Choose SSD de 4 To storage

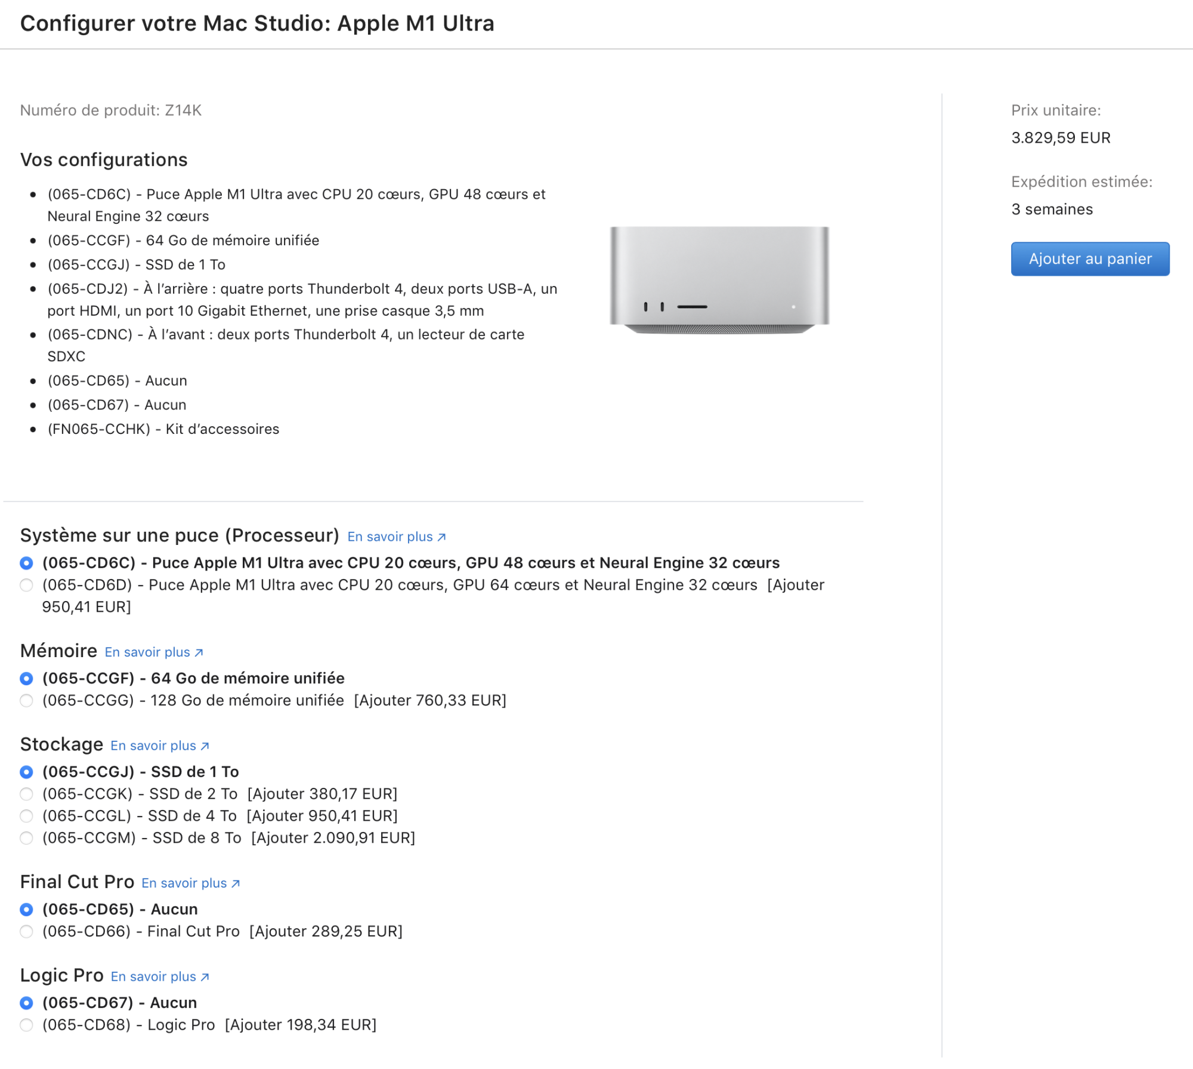coord(26,816)
